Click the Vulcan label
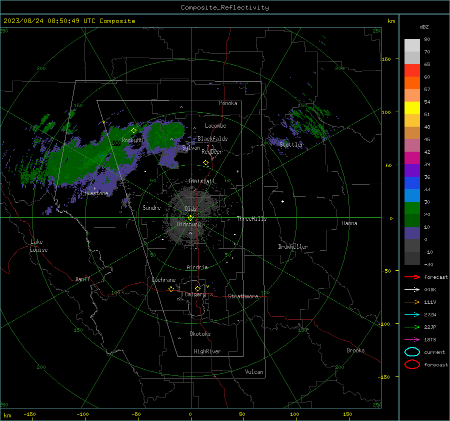This screenshot has width=450, height=421. click(254, 372)
